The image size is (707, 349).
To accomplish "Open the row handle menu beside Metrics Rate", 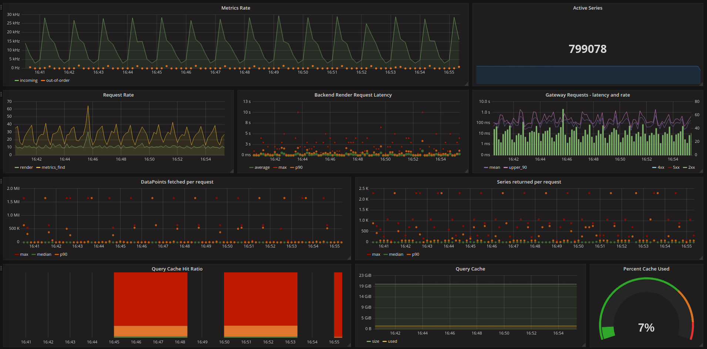I will click(1, 7).
